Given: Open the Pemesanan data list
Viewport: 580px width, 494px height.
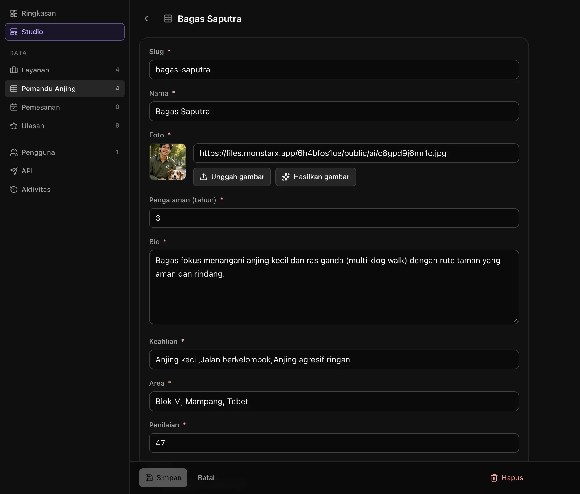Looking at the screenshot, I should (x=65, y=107).
